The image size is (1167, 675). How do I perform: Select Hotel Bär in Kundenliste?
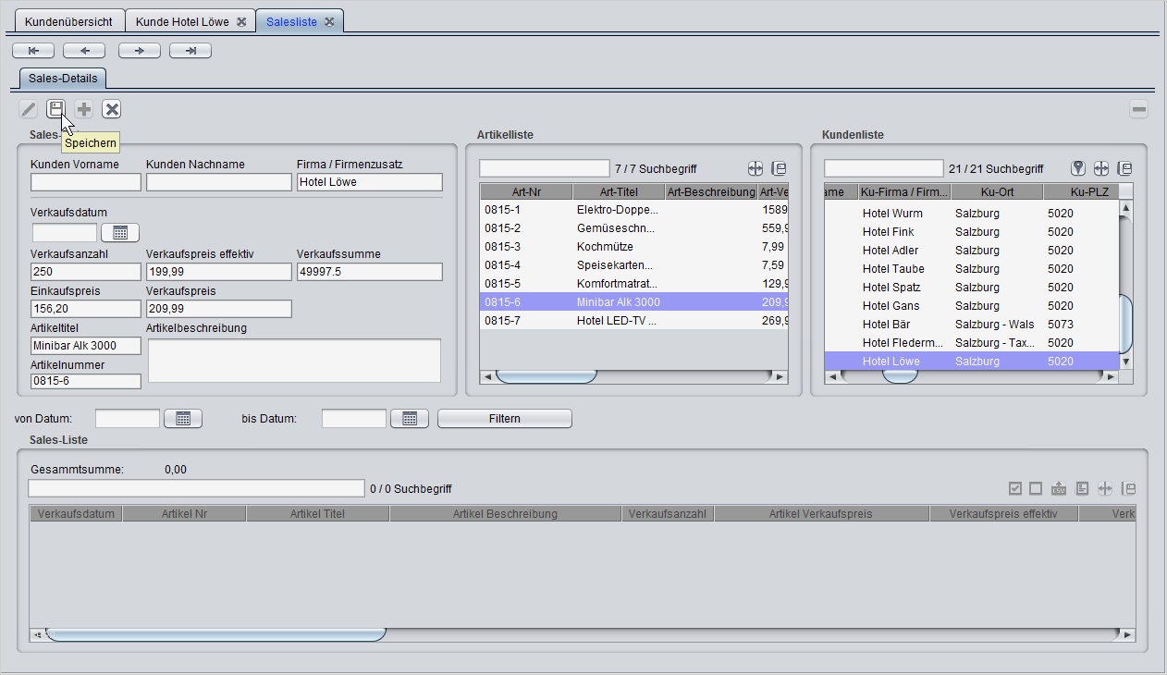click(x=971, y=325)
